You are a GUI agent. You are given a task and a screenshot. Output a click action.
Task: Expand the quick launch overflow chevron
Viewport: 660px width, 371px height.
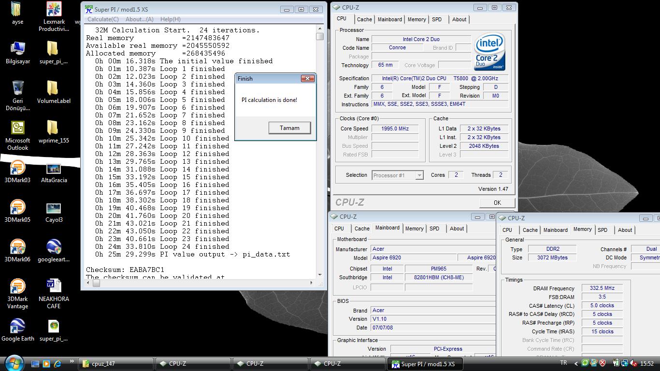click(x=72, y=361)
